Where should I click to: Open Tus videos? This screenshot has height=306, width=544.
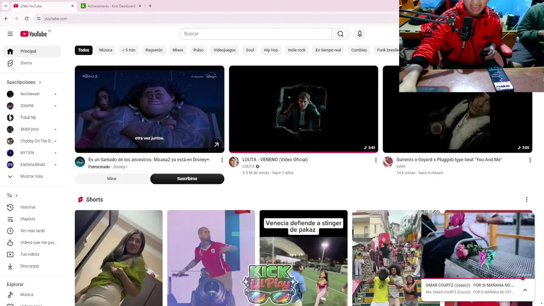click(x=32, y=255)
